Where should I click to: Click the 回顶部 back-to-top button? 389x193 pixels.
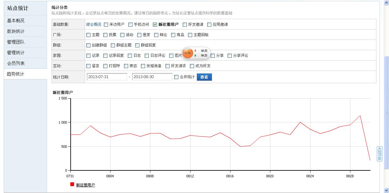[380, 154]
